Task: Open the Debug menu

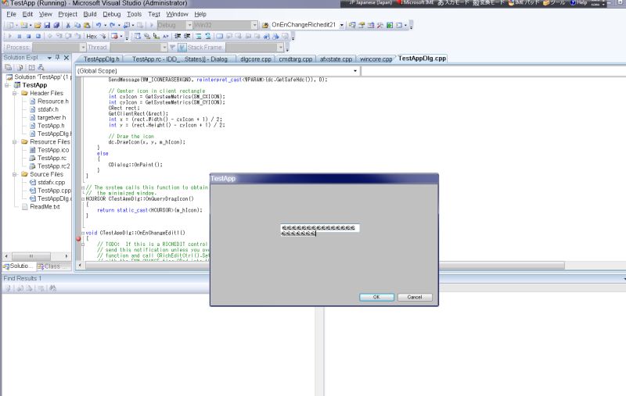Action: (x=111, y=14)
